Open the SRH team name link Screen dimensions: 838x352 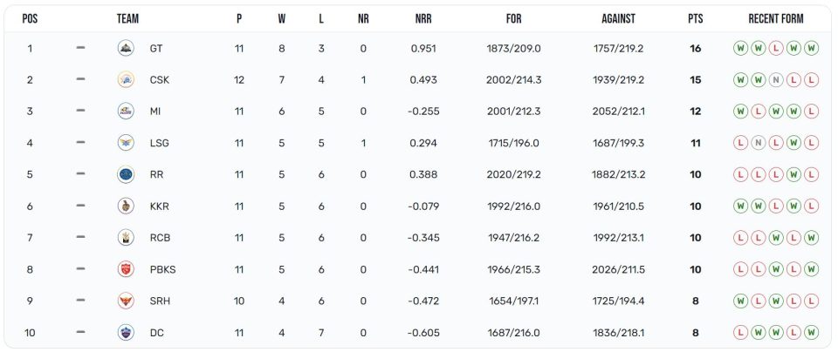(x=160, y=301)
